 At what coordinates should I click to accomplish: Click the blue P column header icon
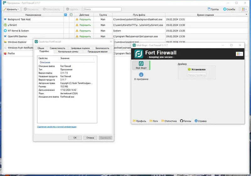(x=66, y=15)
